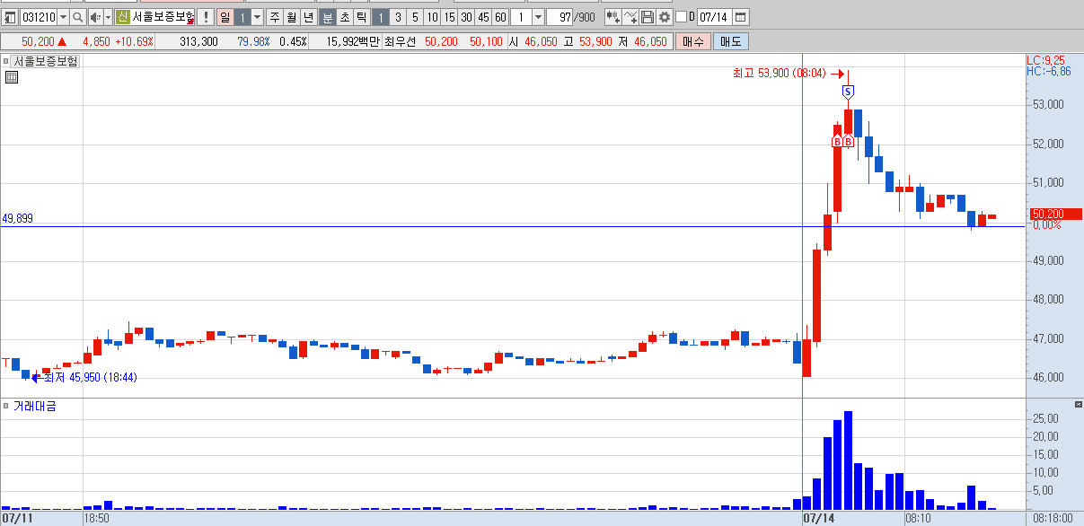Toggle the D checkbox beside the date

click(x=680, y=17)
